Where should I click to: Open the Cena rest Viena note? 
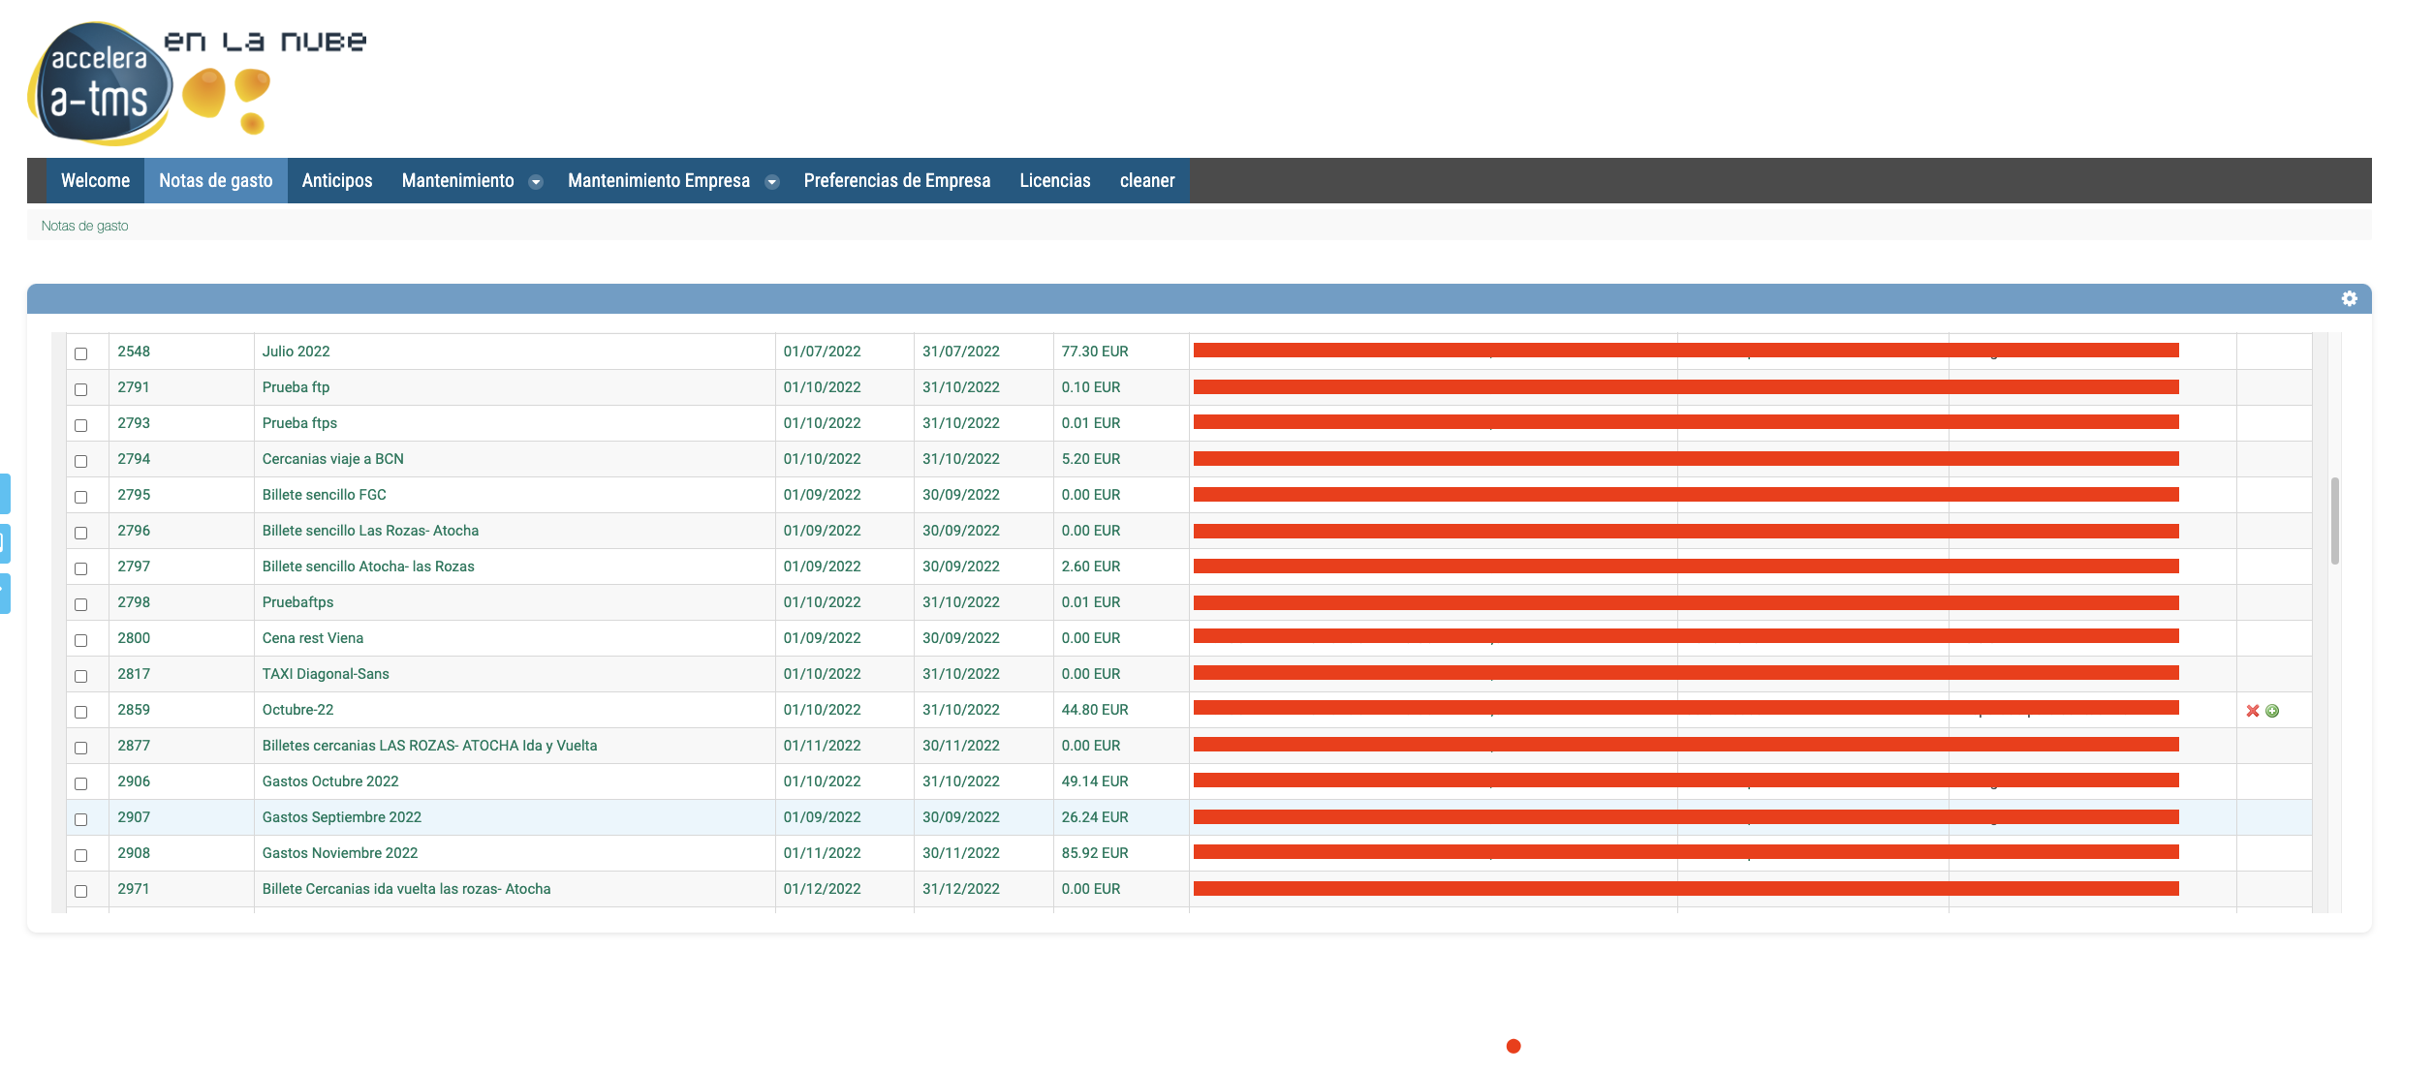coord(313,638)
